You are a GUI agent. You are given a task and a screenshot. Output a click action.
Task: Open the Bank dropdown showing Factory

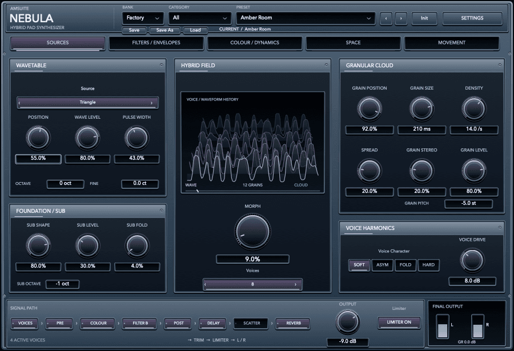[x=143, y=18]
